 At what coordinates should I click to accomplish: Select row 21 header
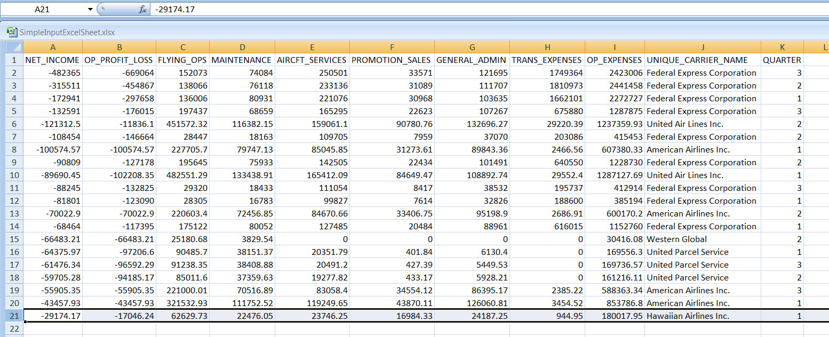click(14, 316)
